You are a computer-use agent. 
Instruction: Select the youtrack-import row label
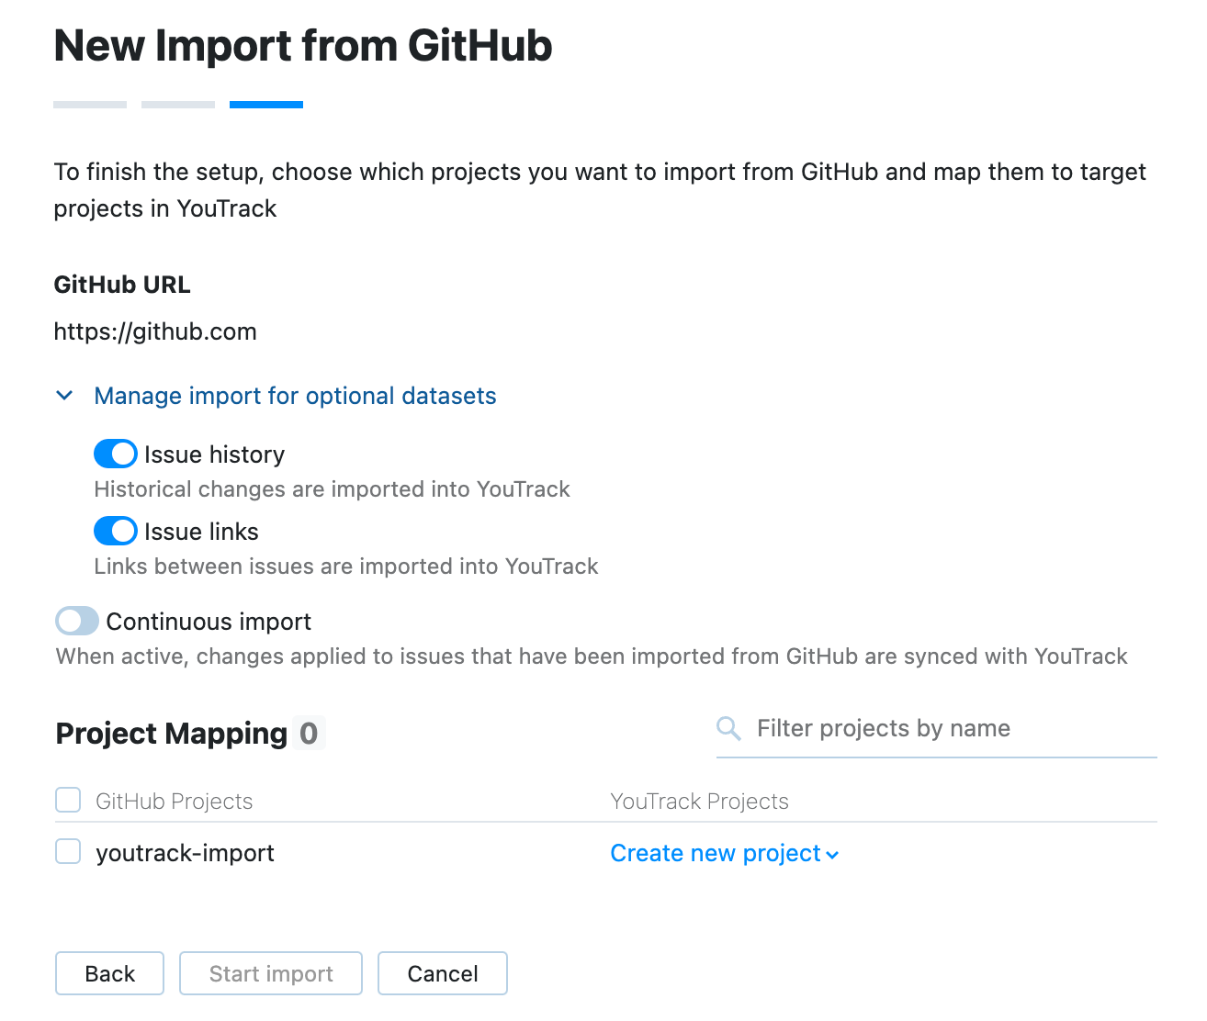click(x=185, y=852)
